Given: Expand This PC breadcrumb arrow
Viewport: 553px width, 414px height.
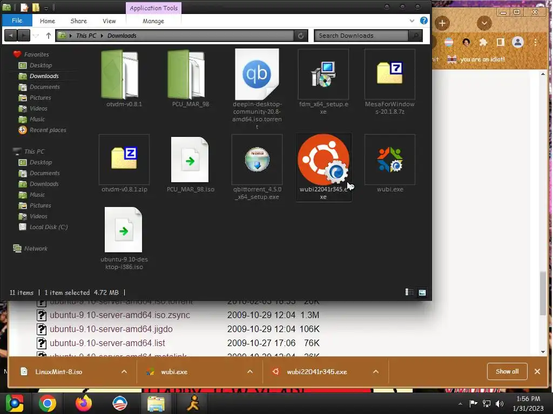Looking at the screenshot, I should [x=102, y=36].
